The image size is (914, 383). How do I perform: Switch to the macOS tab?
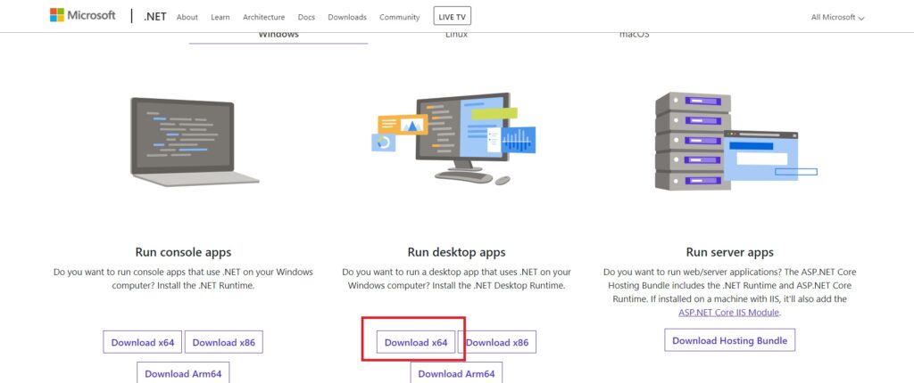(635, 37)
